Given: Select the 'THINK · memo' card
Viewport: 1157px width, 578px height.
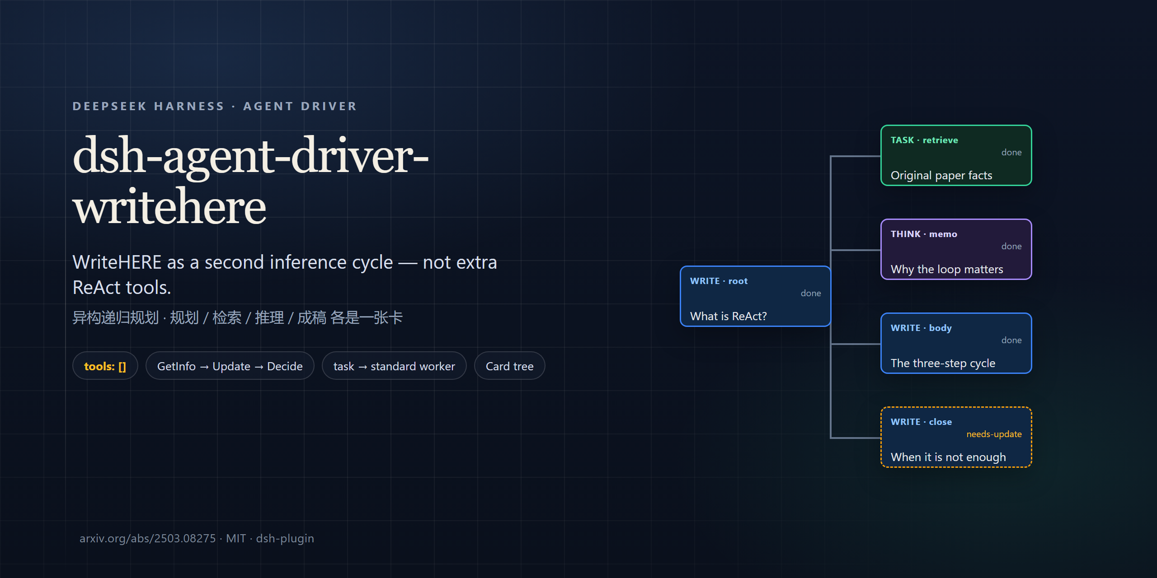Looking at the screenshot, I should [956, 249].
